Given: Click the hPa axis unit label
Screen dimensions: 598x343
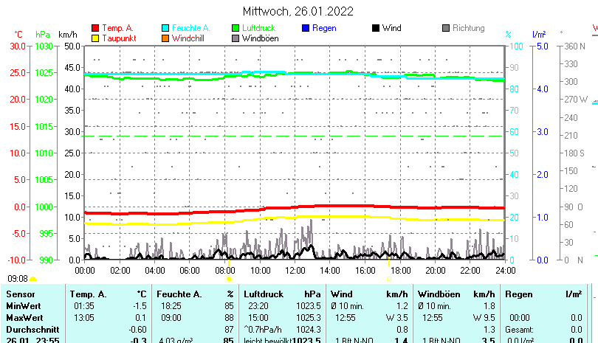Looking at the screenshot, I should pyautogui.click(x=43, y=35).
